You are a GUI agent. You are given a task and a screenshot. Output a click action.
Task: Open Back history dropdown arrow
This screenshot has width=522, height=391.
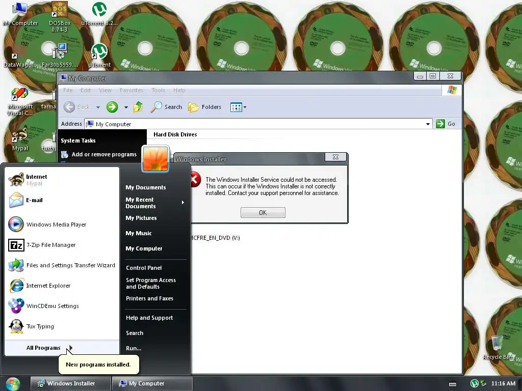click(98, 107)
